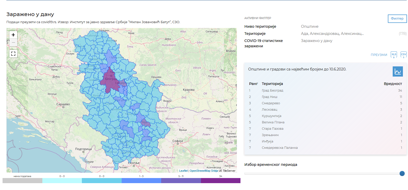Screen dimensions: 408x190
Task: Select Град Београд row in ranking table
Action: point(272,91)
